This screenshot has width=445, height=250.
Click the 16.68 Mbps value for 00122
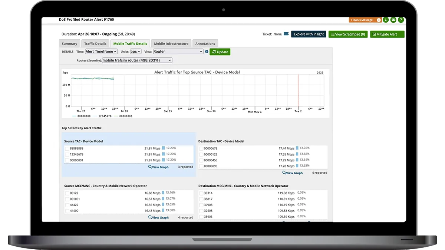(x=152, y=193)
